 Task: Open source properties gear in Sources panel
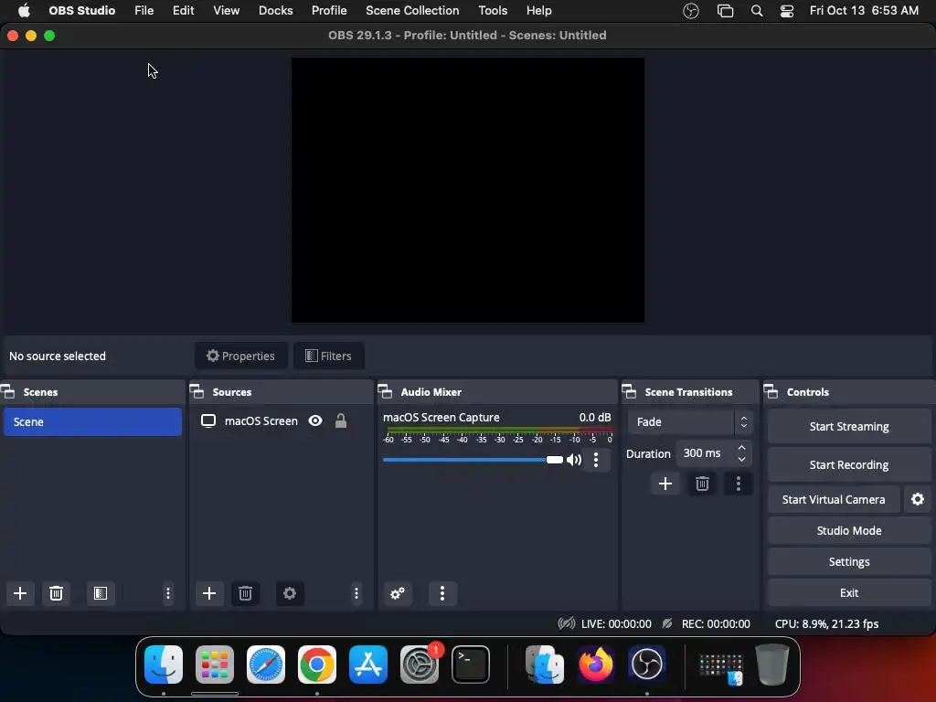click(x=290, y=593)
